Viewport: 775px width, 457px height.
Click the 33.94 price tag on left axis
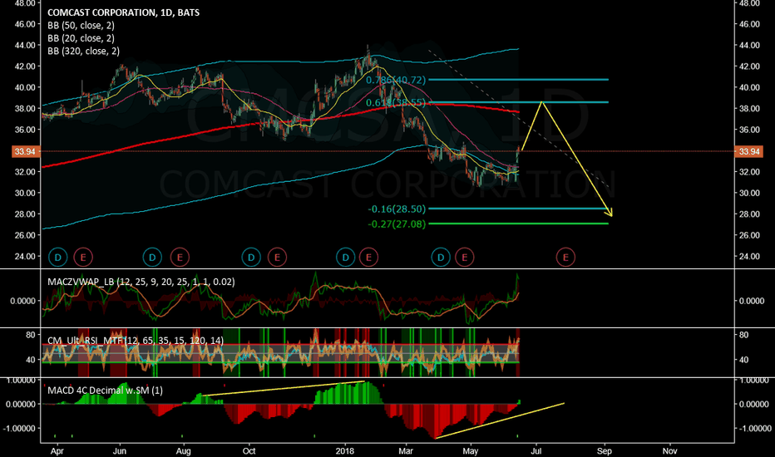point(25,151)
